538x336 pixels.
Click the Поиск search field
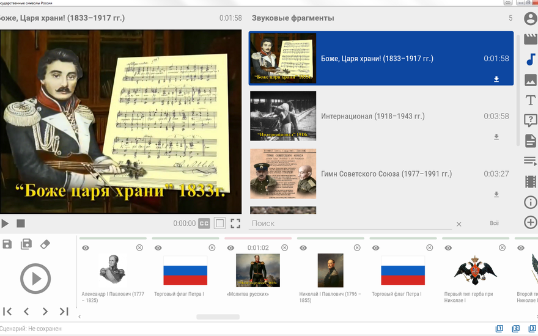tap(350, 224)
